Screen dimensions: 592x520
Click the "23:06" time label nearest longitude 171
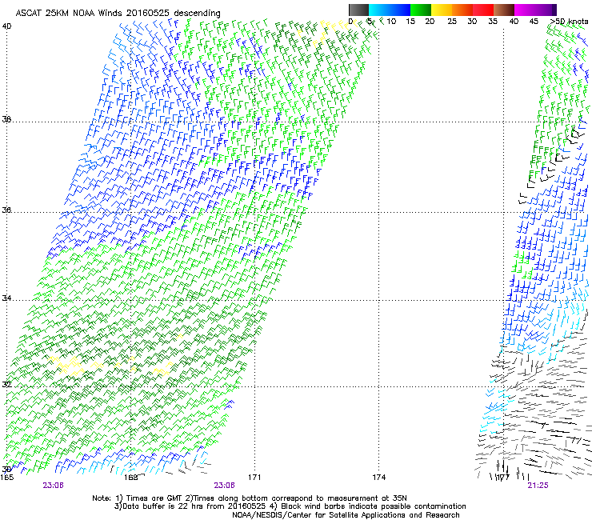[x=225, y=486]
